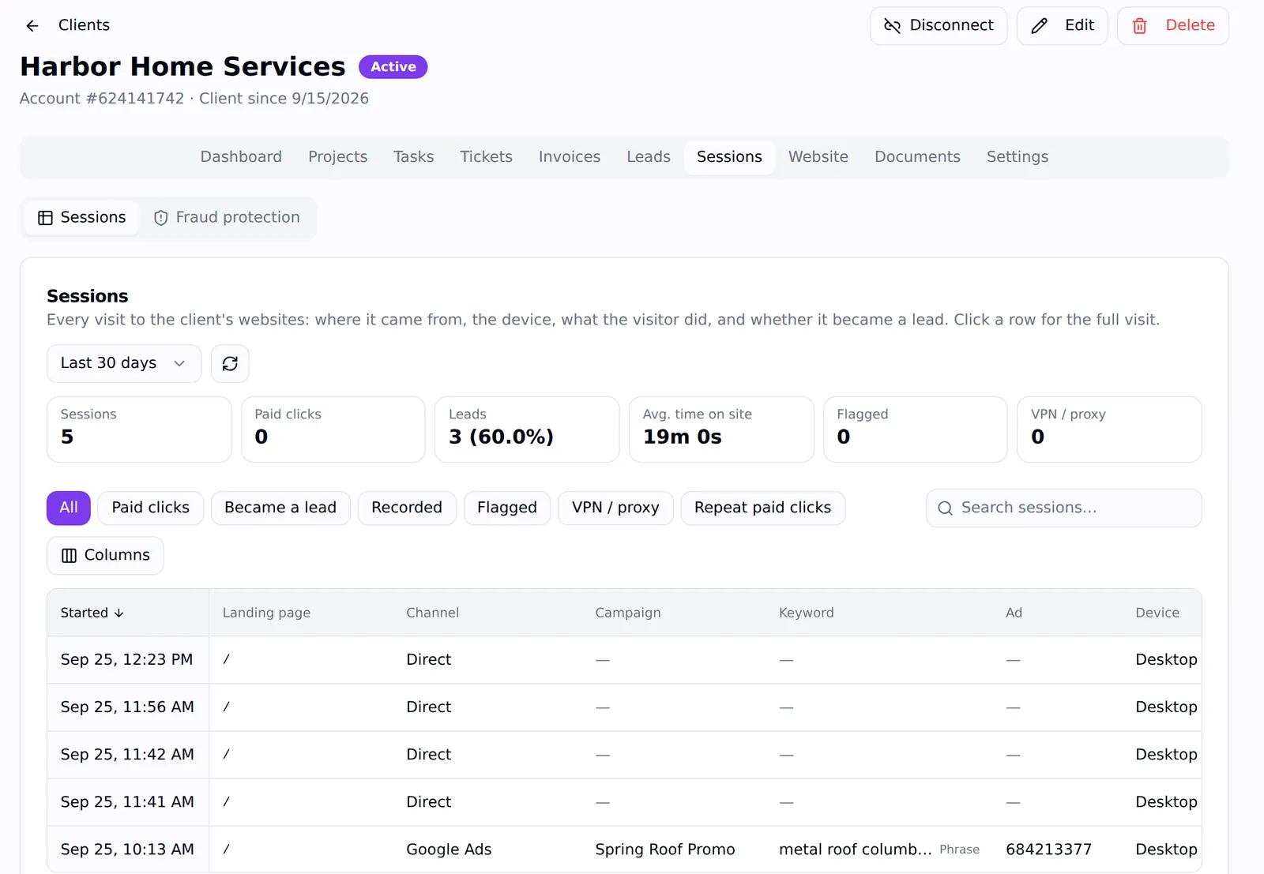The width and height of the screenshot is (1264, 874).
Task: Switch to the Invoices tab
Action: point(570,157)
